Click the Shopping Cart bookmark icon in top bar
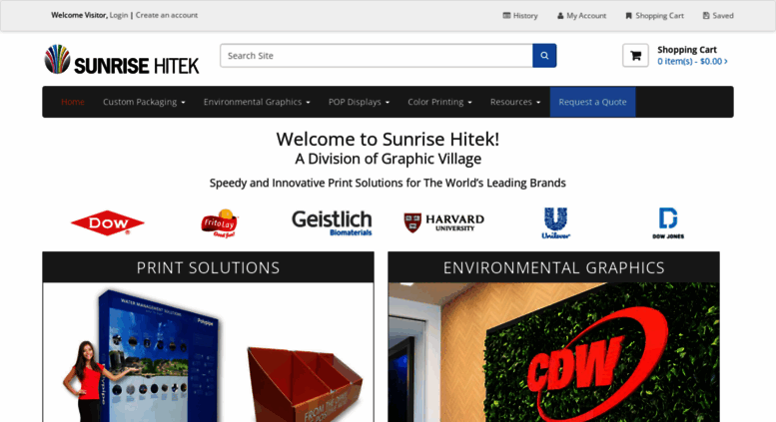This screenshot has height=422, width=776. click(628, 16)
